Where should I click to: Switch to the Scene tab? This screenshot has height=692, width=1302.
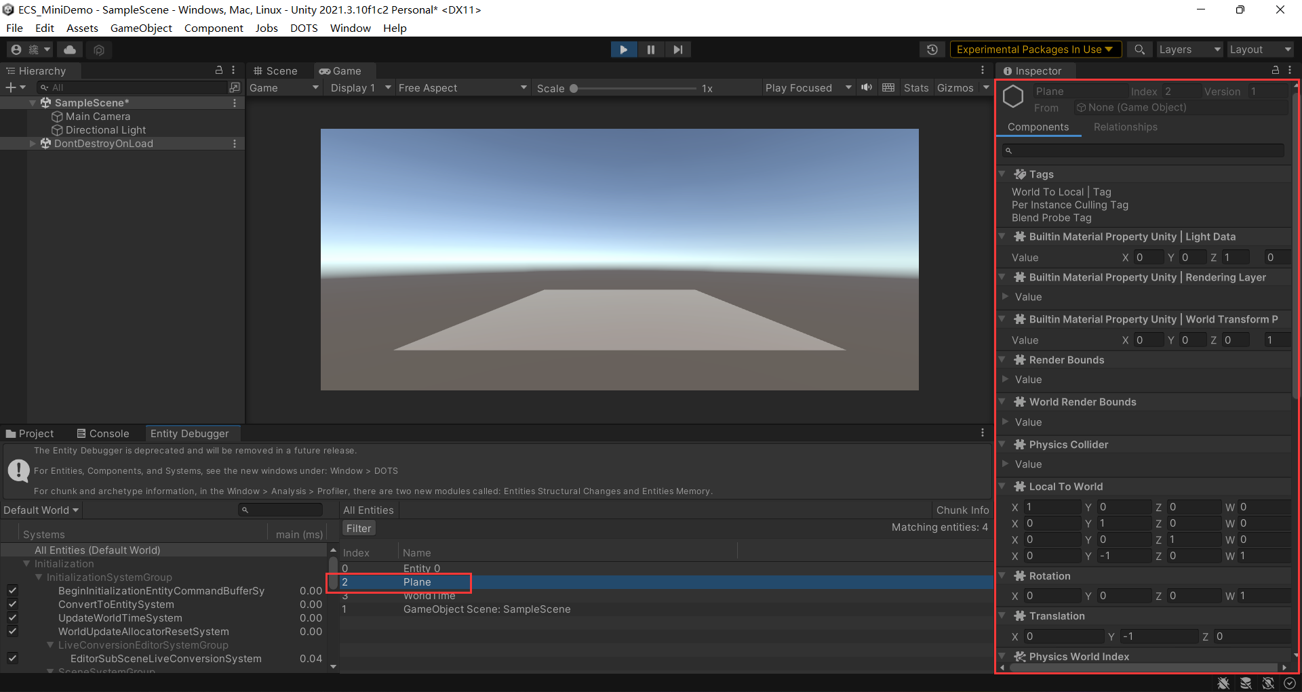click(276, 70)
